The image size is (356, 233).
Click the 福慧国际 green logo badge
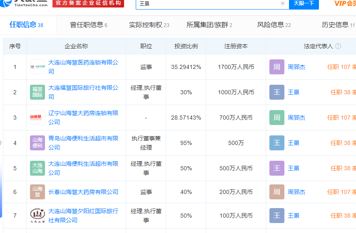pos(37,92)
